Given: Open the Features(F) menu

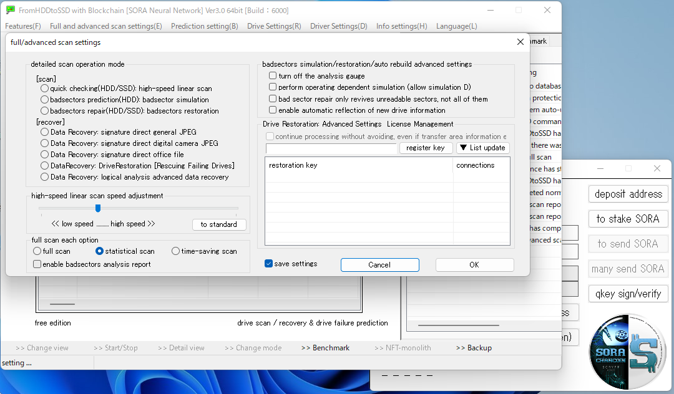Looking at the screenshot, I should (x=23, y=26).
